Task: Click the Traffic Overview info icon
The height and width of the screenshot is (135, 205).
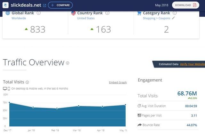Action: tap(68, 63)
